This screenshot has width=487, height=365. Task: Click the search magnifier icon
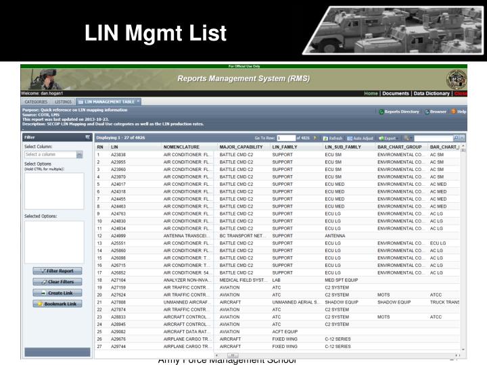pos(457,138)
